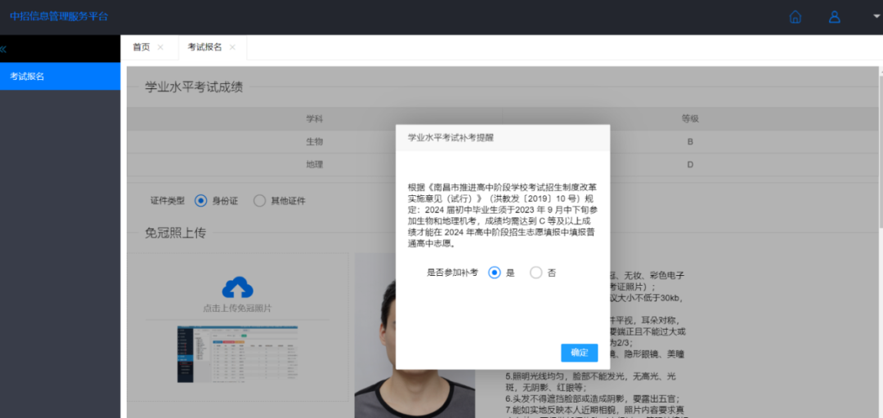This screenshot has width=883, height=418.
Task: Click the 中招信息管理服务平台 title
Action: coord(59,16)
